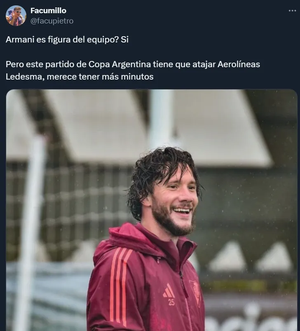Click the orange stripes on the jacket sleeve
The height and width of the screenshot is (331, 300).
point(120,285)
